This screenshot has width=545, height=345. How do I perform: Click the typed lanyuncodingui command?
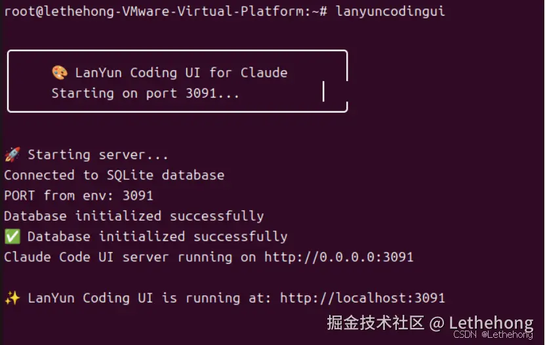pos(390,11)
